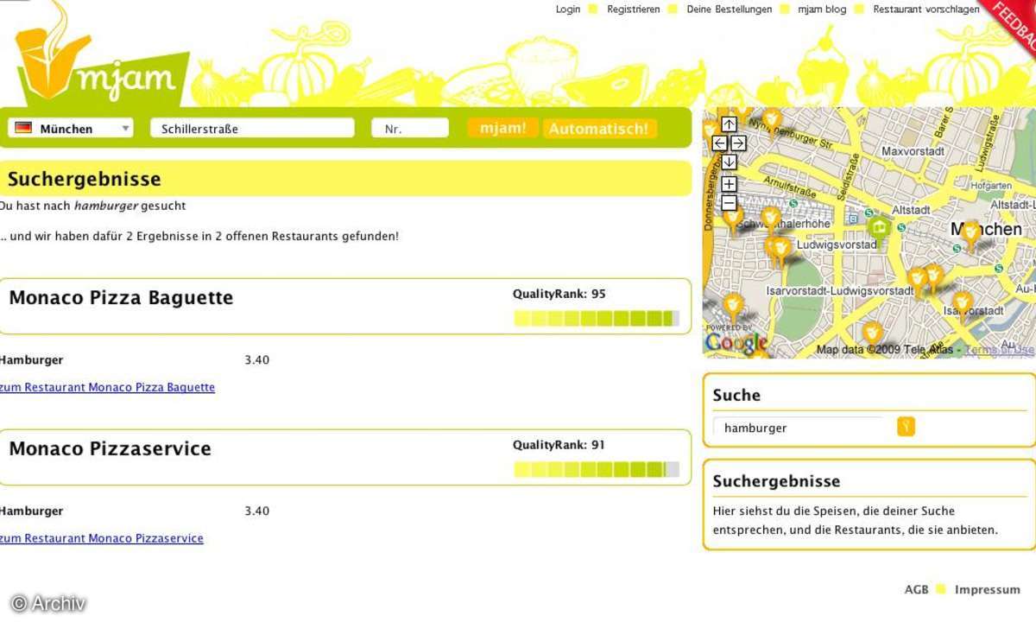The height and width of the screenshot is (622, 1036).
Task: Open the AGB link in the footer
Action: pyautogui.click(x=916, y=589)
